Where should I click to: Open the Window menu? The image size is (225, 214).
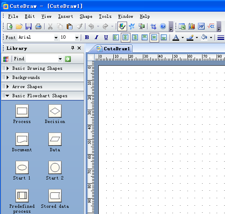coord(125,17)
